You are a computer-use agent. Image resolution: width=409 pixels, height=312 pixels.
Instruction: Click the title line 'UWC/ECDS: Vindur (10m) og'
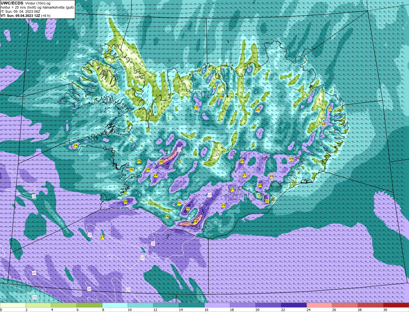pyautogui.click(x=26, y=3)
